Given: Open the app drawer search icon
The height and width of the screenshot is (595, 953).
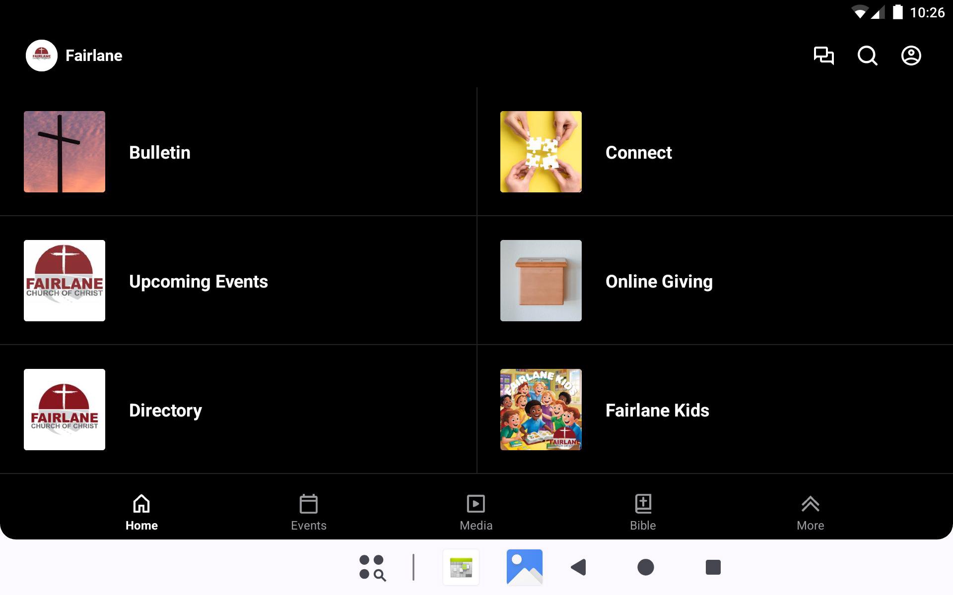Looking at the screenshot, I should coord(372,567).
